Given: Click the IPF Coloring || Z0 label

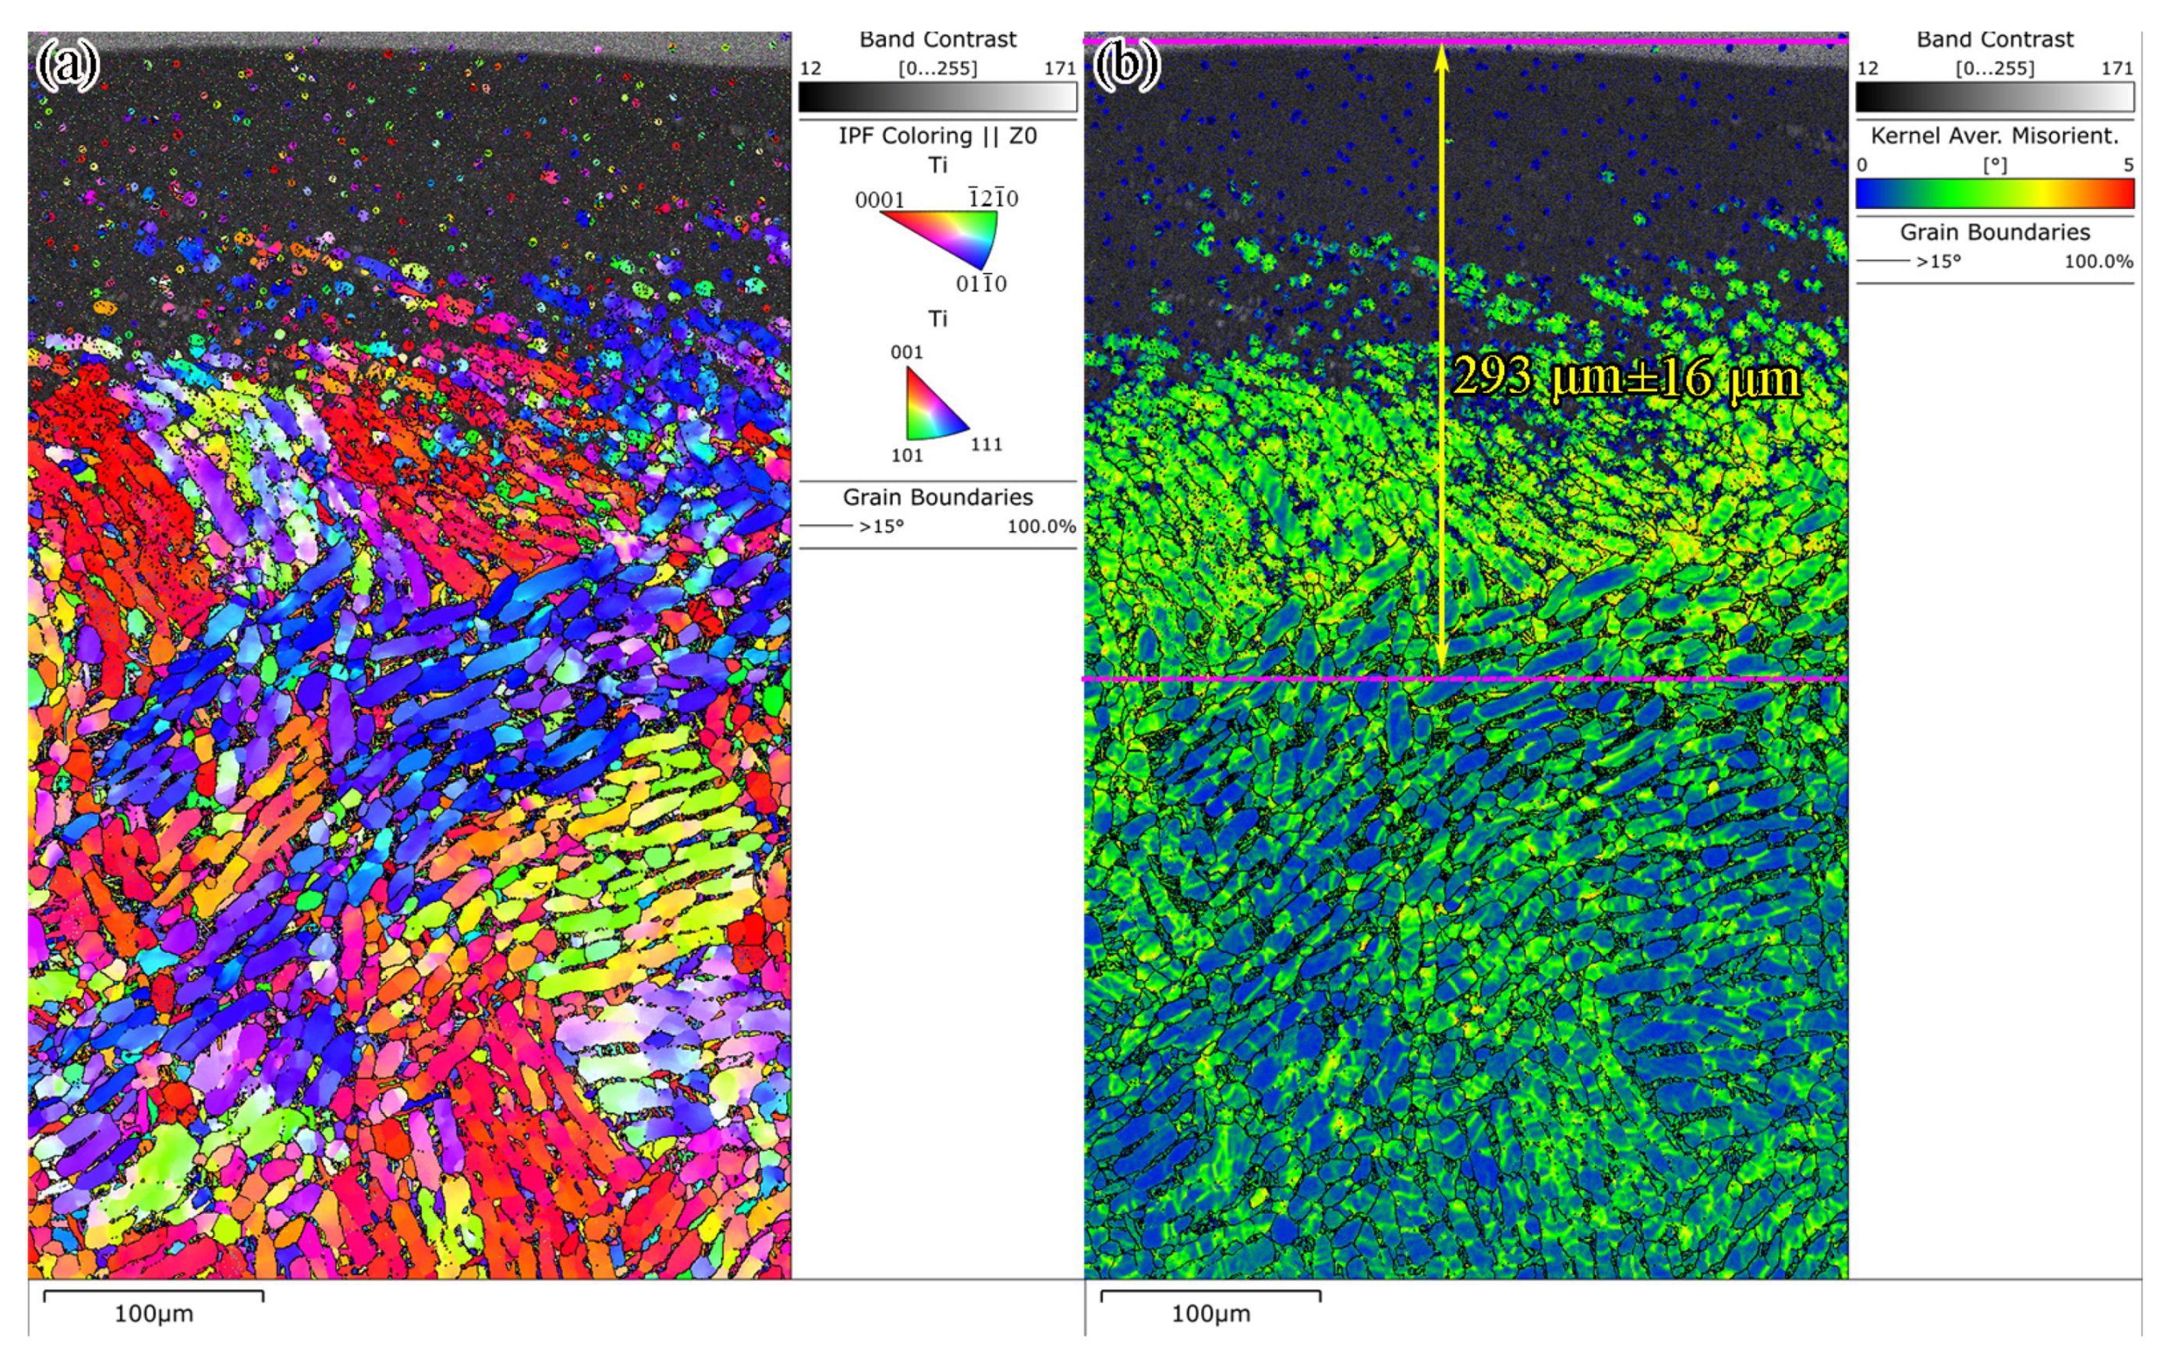Looking at the screenshot, I should coord(937,136).
